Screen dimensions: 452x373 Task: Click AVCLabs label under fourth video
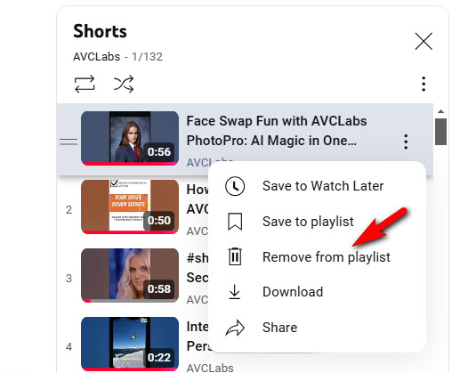click(x=210, y=368)
